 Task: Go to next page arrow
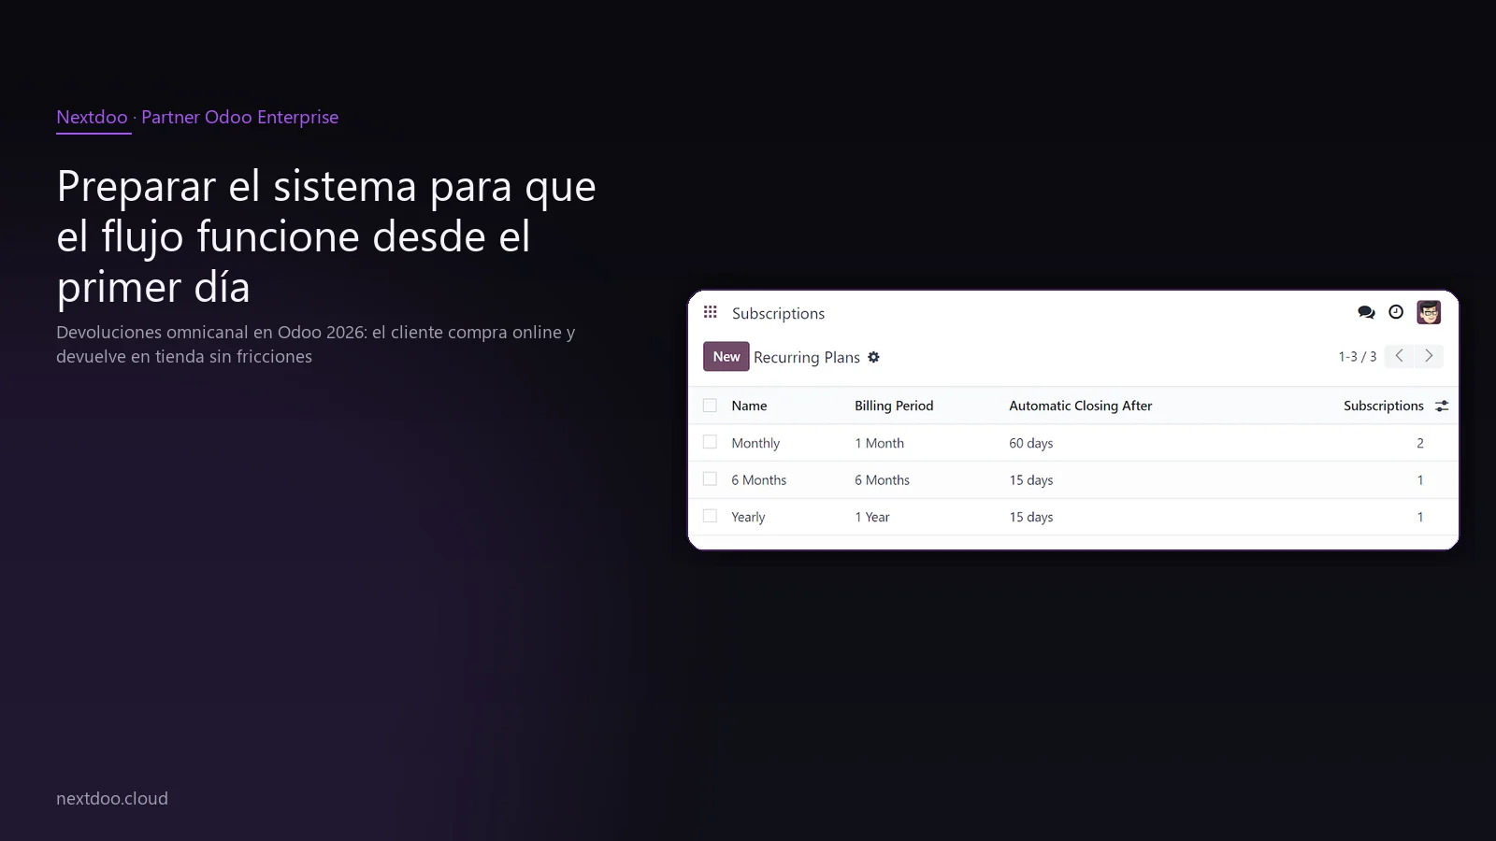(x=1429, y=356)
